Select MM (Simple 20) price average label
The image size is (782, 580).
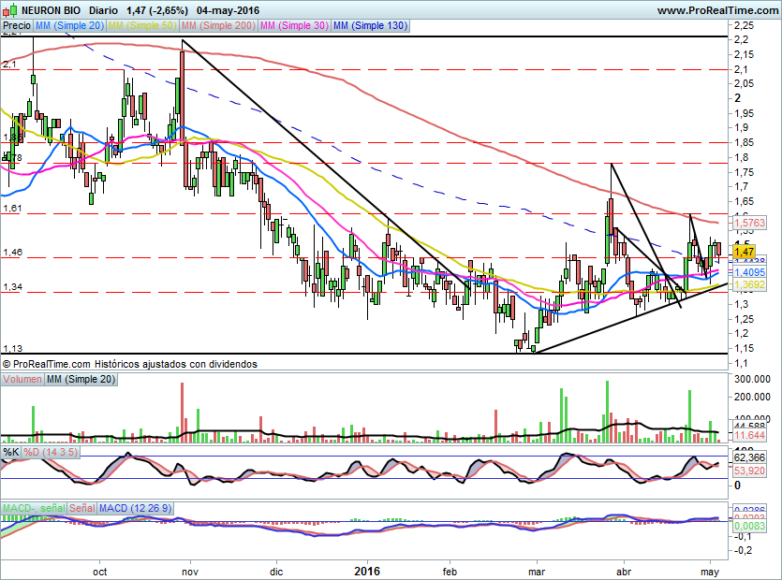pyautogui.click(x=69, y=25)
